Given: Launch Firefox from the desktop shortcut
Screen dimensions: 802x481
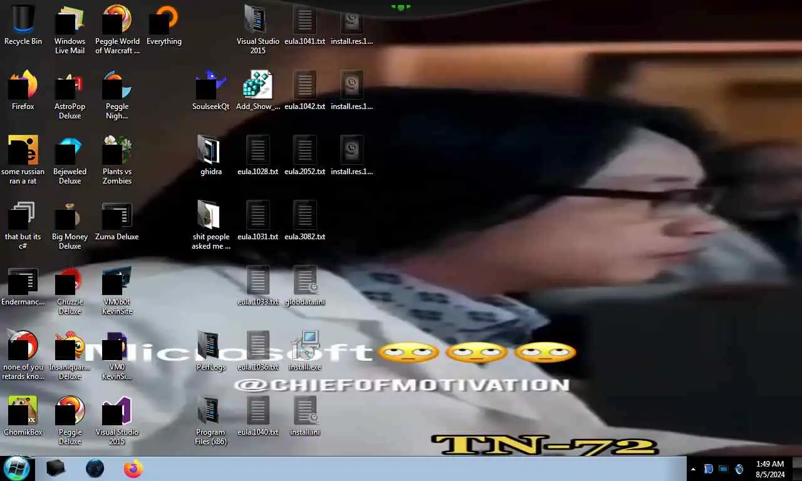Looking at the screenshot, I should pyautogui.click(x=23, y=90).
